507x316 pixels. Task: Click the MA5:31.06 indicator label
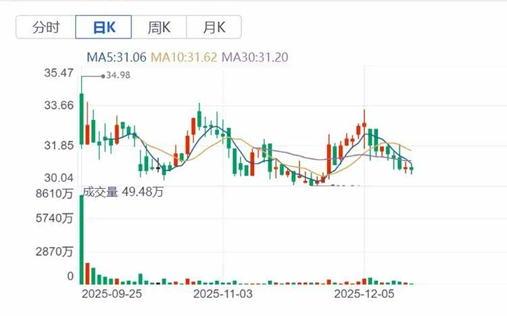click(x=116, y=58)
